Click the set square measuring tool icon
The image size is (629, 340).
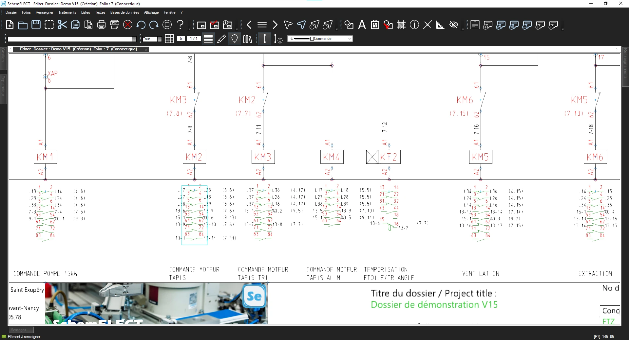pos(440,25)
